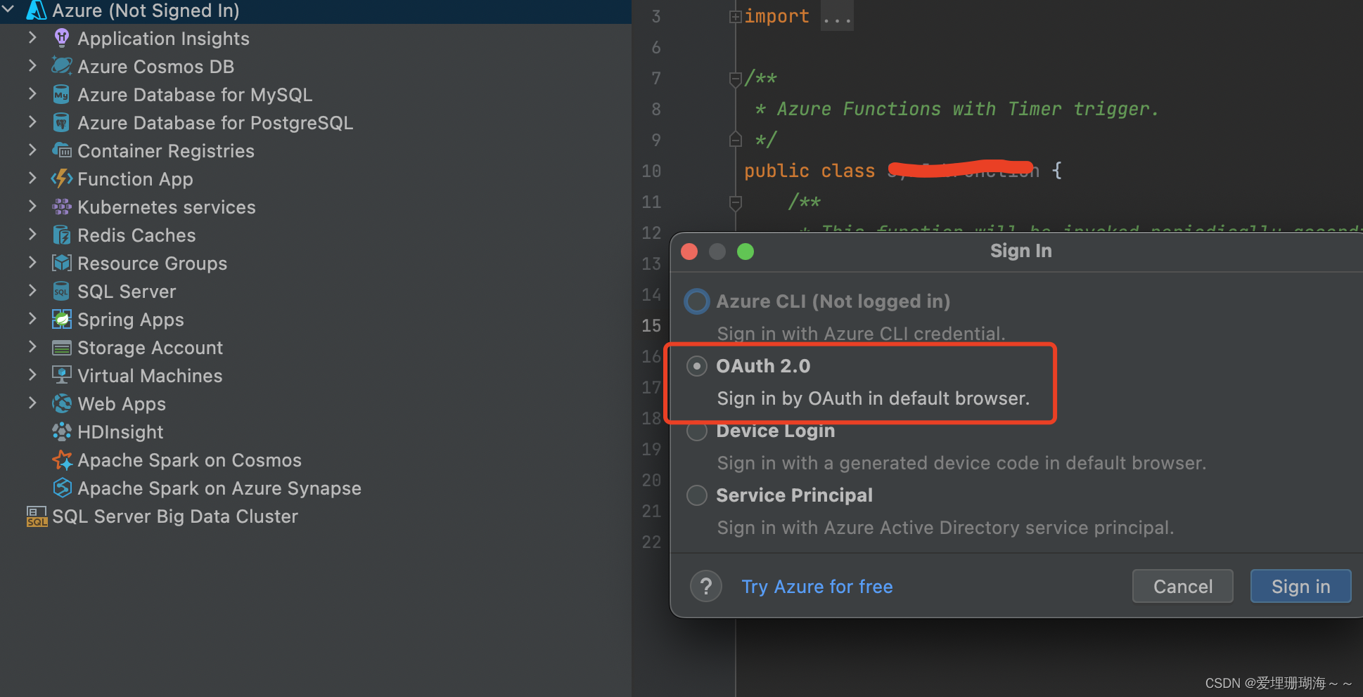Open the Try Azure for free link
1363x697 pixels.
coord(817,587)
